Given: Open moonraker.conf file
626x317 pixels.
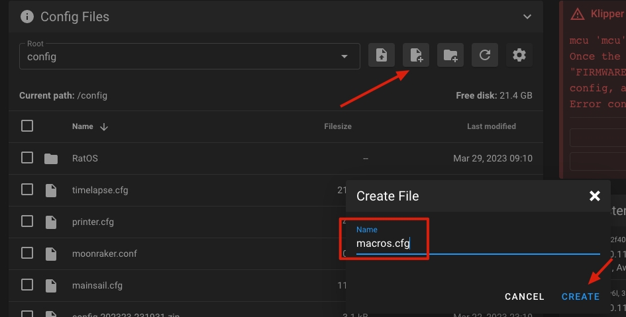Looking at the screenshot, I should [105, 253].
